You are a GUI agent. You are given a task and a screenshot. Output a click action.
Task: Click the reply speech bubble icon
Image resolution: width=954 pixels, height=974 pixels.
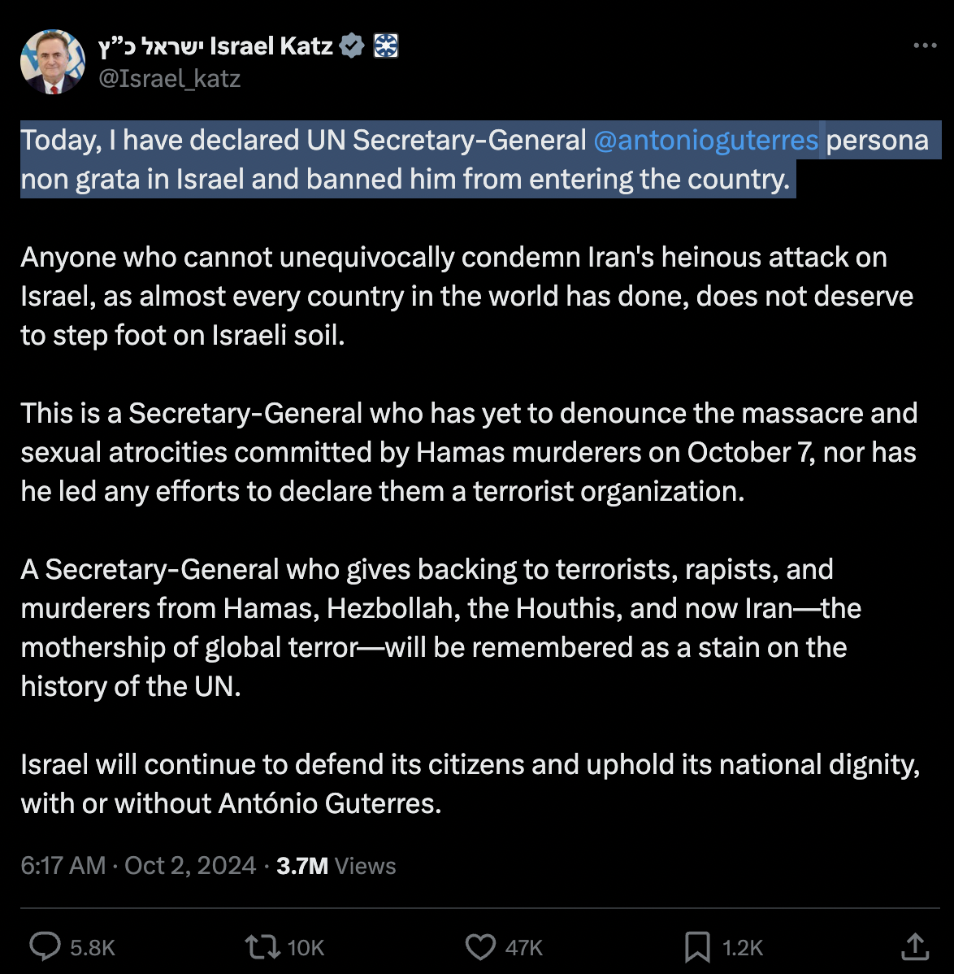click(x=46, y=946)
